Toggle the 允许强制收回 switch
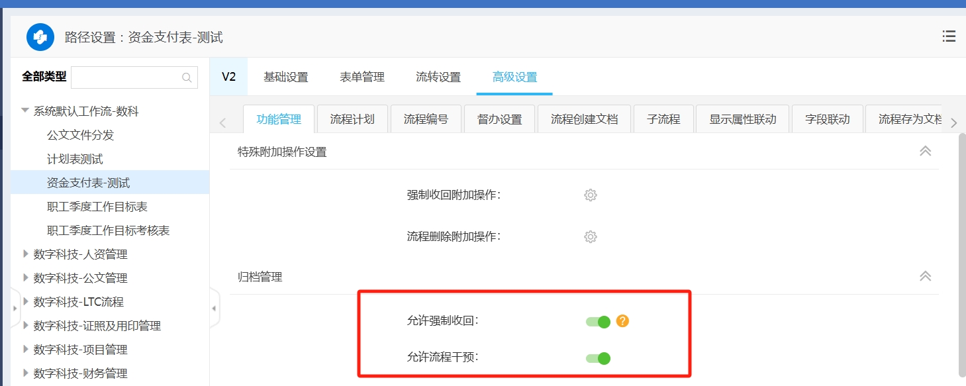966x386 pixels. point(598,322)
